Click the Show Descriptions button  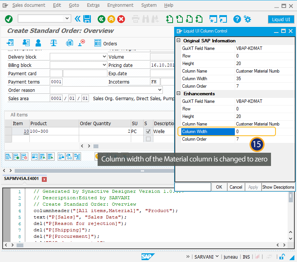(278, 187)
